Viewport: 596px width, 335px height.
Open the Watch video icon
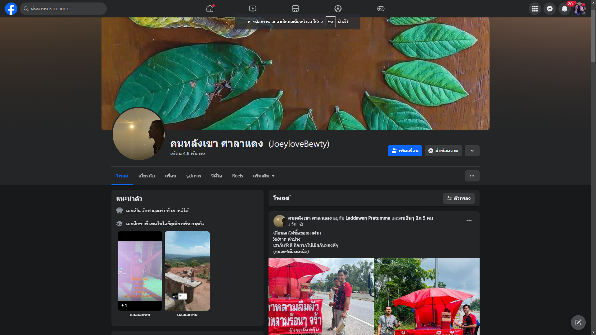point(253,9)
